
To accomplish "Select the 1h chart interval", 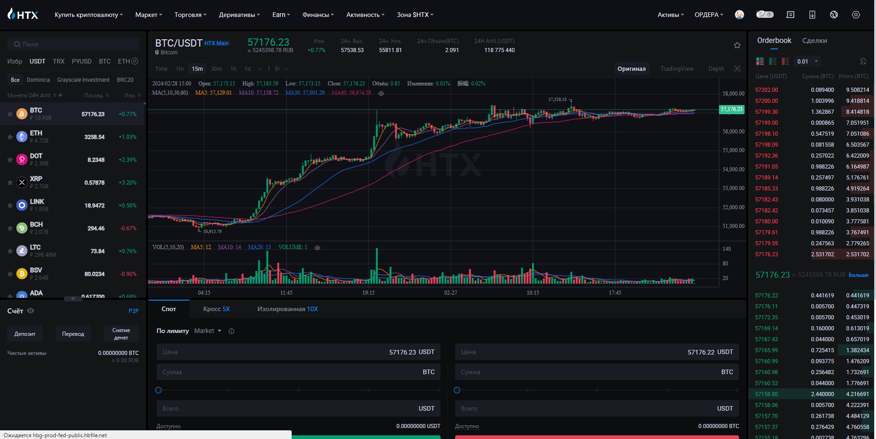I will coord(233,69).
